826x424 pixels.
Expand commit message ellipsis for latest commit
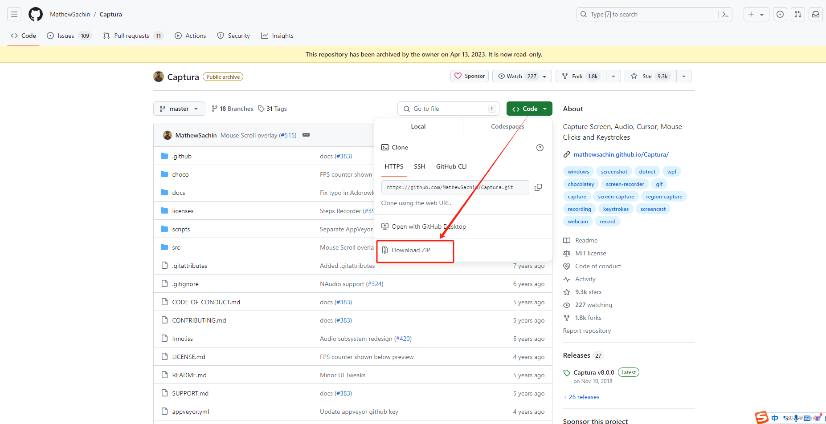coord(306,135)
